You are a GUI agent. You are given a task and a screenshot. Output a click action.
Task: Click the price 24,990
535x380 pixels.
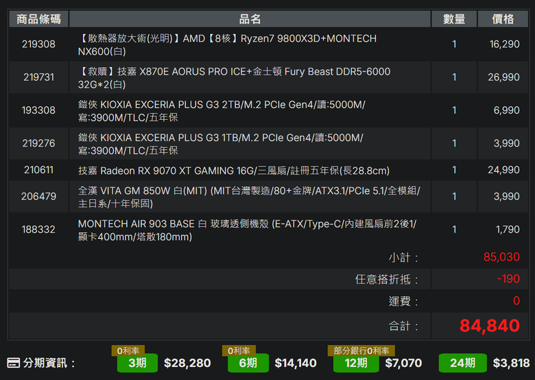(503, 170)
